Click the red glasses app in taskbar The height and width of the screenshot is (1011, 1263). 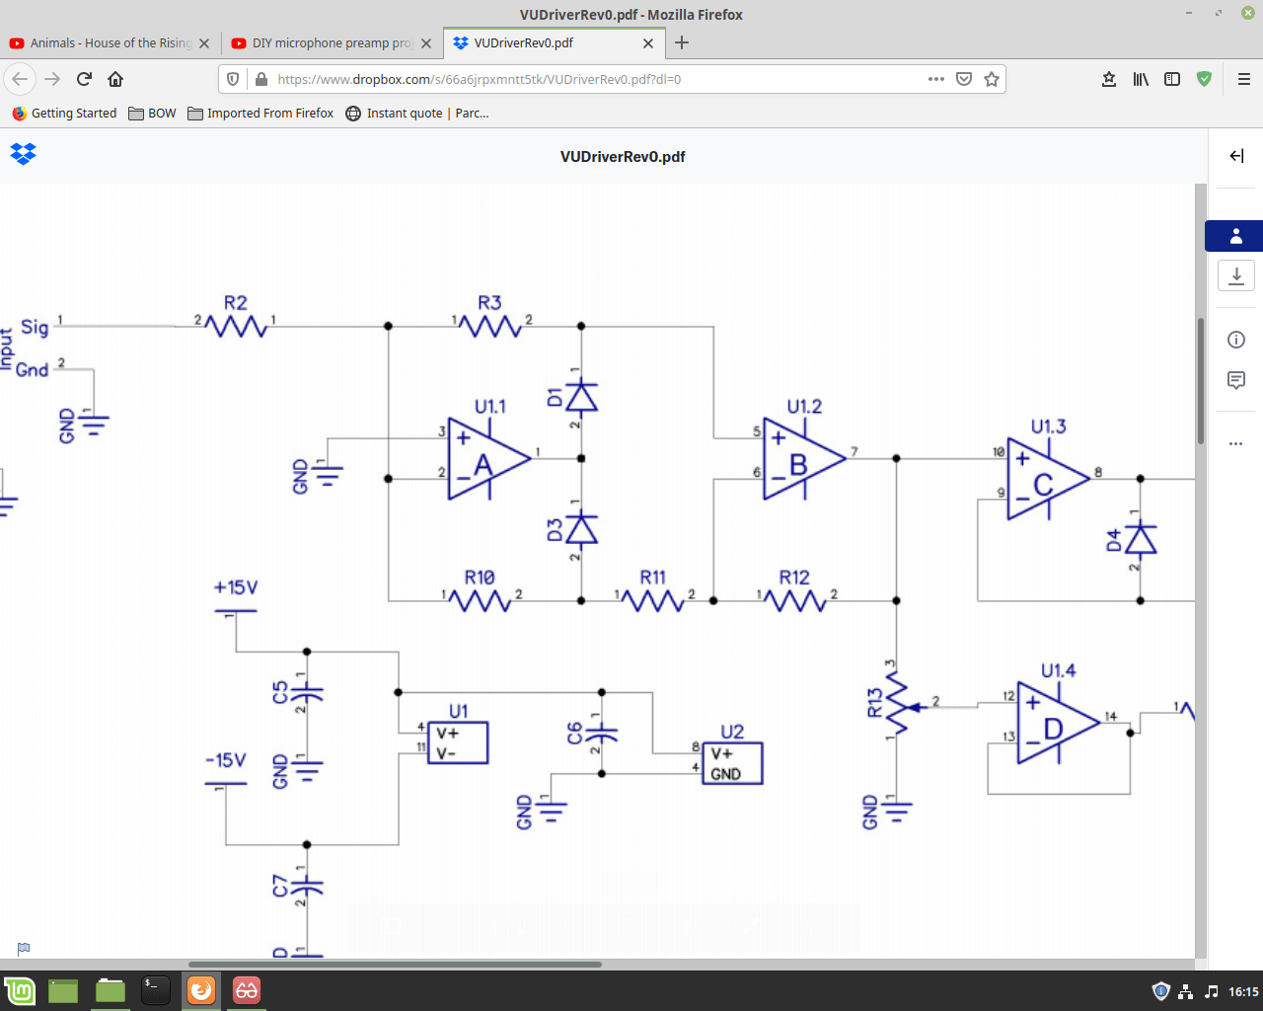[x=247, y=990]
